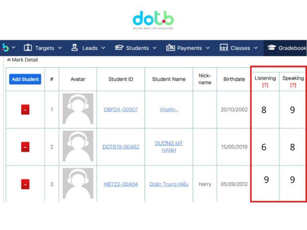Open student ID link DBP24-00007

(121, 109)
